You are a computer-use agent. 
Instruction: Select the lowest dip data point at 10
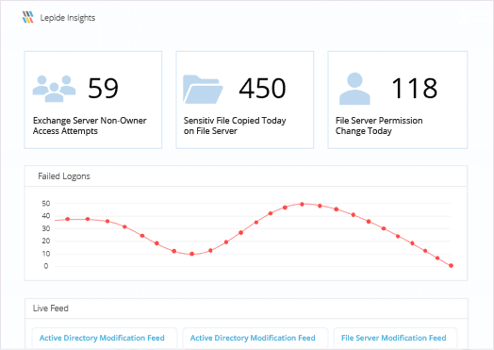192,254
